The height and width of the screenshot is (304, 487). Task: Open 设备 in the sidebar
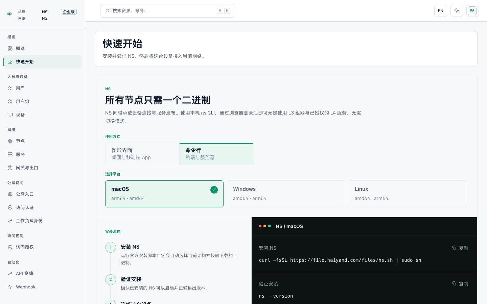[x=43, y=115]
